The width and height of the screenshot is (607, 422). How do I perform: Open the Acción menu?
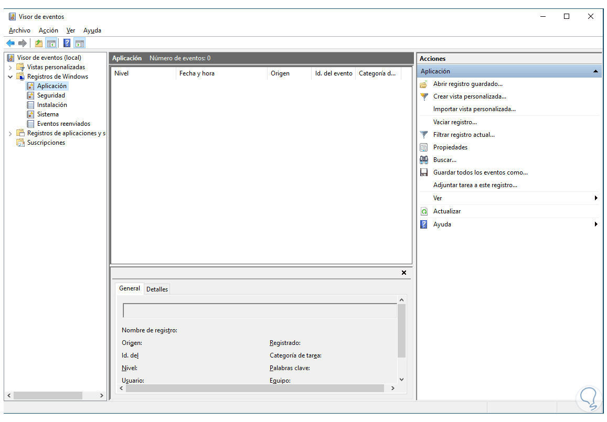(48, 30)
